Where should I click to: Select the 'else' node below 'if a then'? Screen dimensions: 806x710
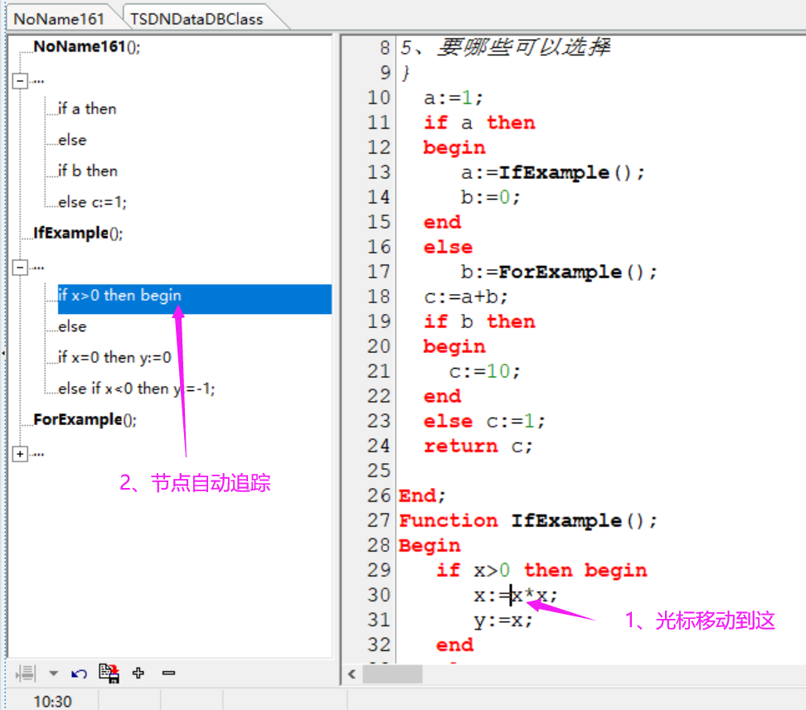(x=72, y=140)
